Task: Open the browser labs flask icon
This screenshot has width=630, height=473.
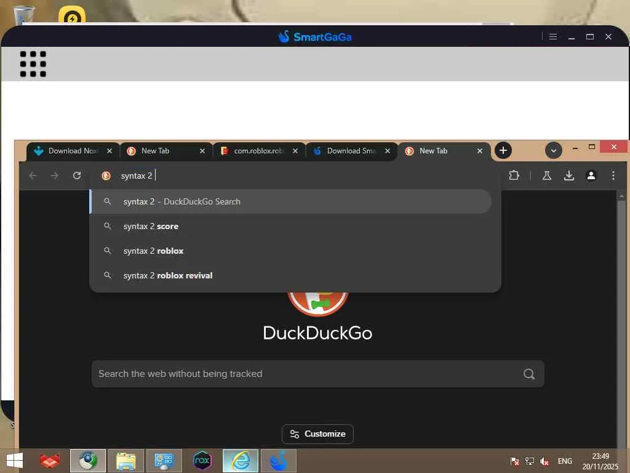Action: coord(547,176)
